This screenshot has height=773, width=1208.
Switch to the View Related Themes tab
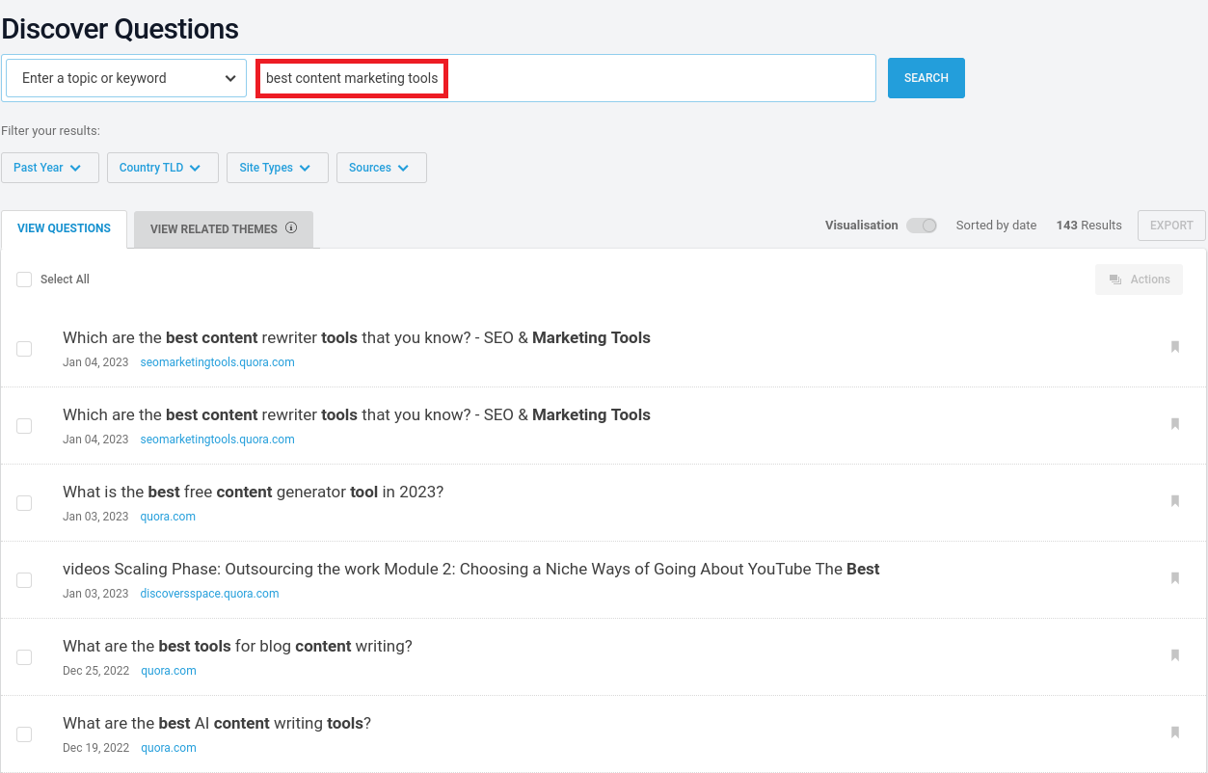click(x=223, y=229)
